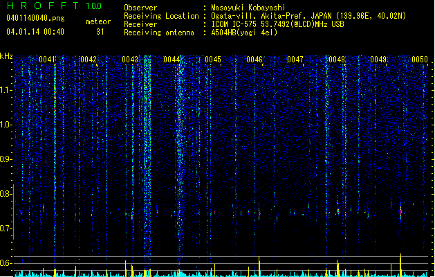Click the meteor count label
435x277 pixels.
tap(98, 21)
